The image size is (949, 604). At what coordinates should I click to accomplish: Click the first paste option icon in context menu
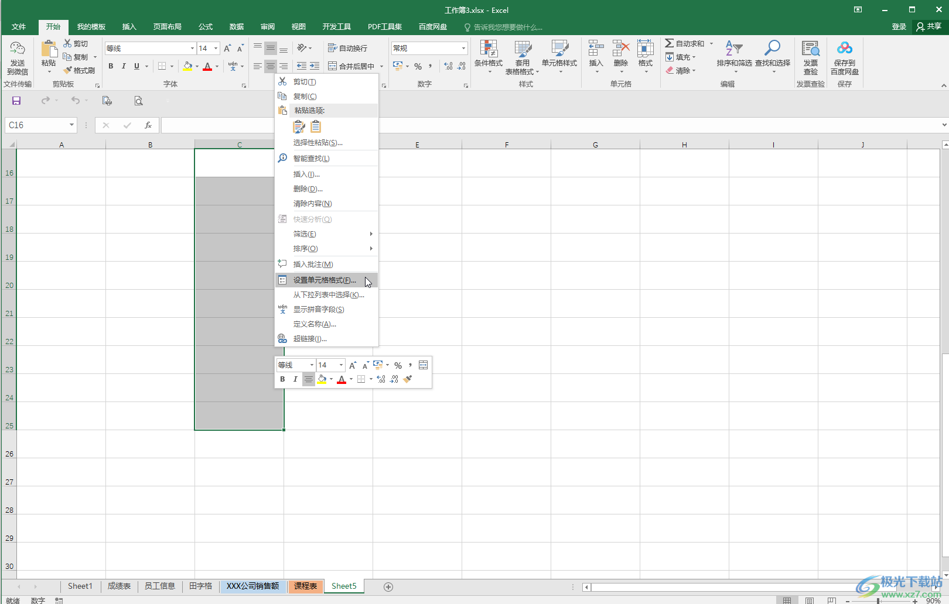point(299,126)
